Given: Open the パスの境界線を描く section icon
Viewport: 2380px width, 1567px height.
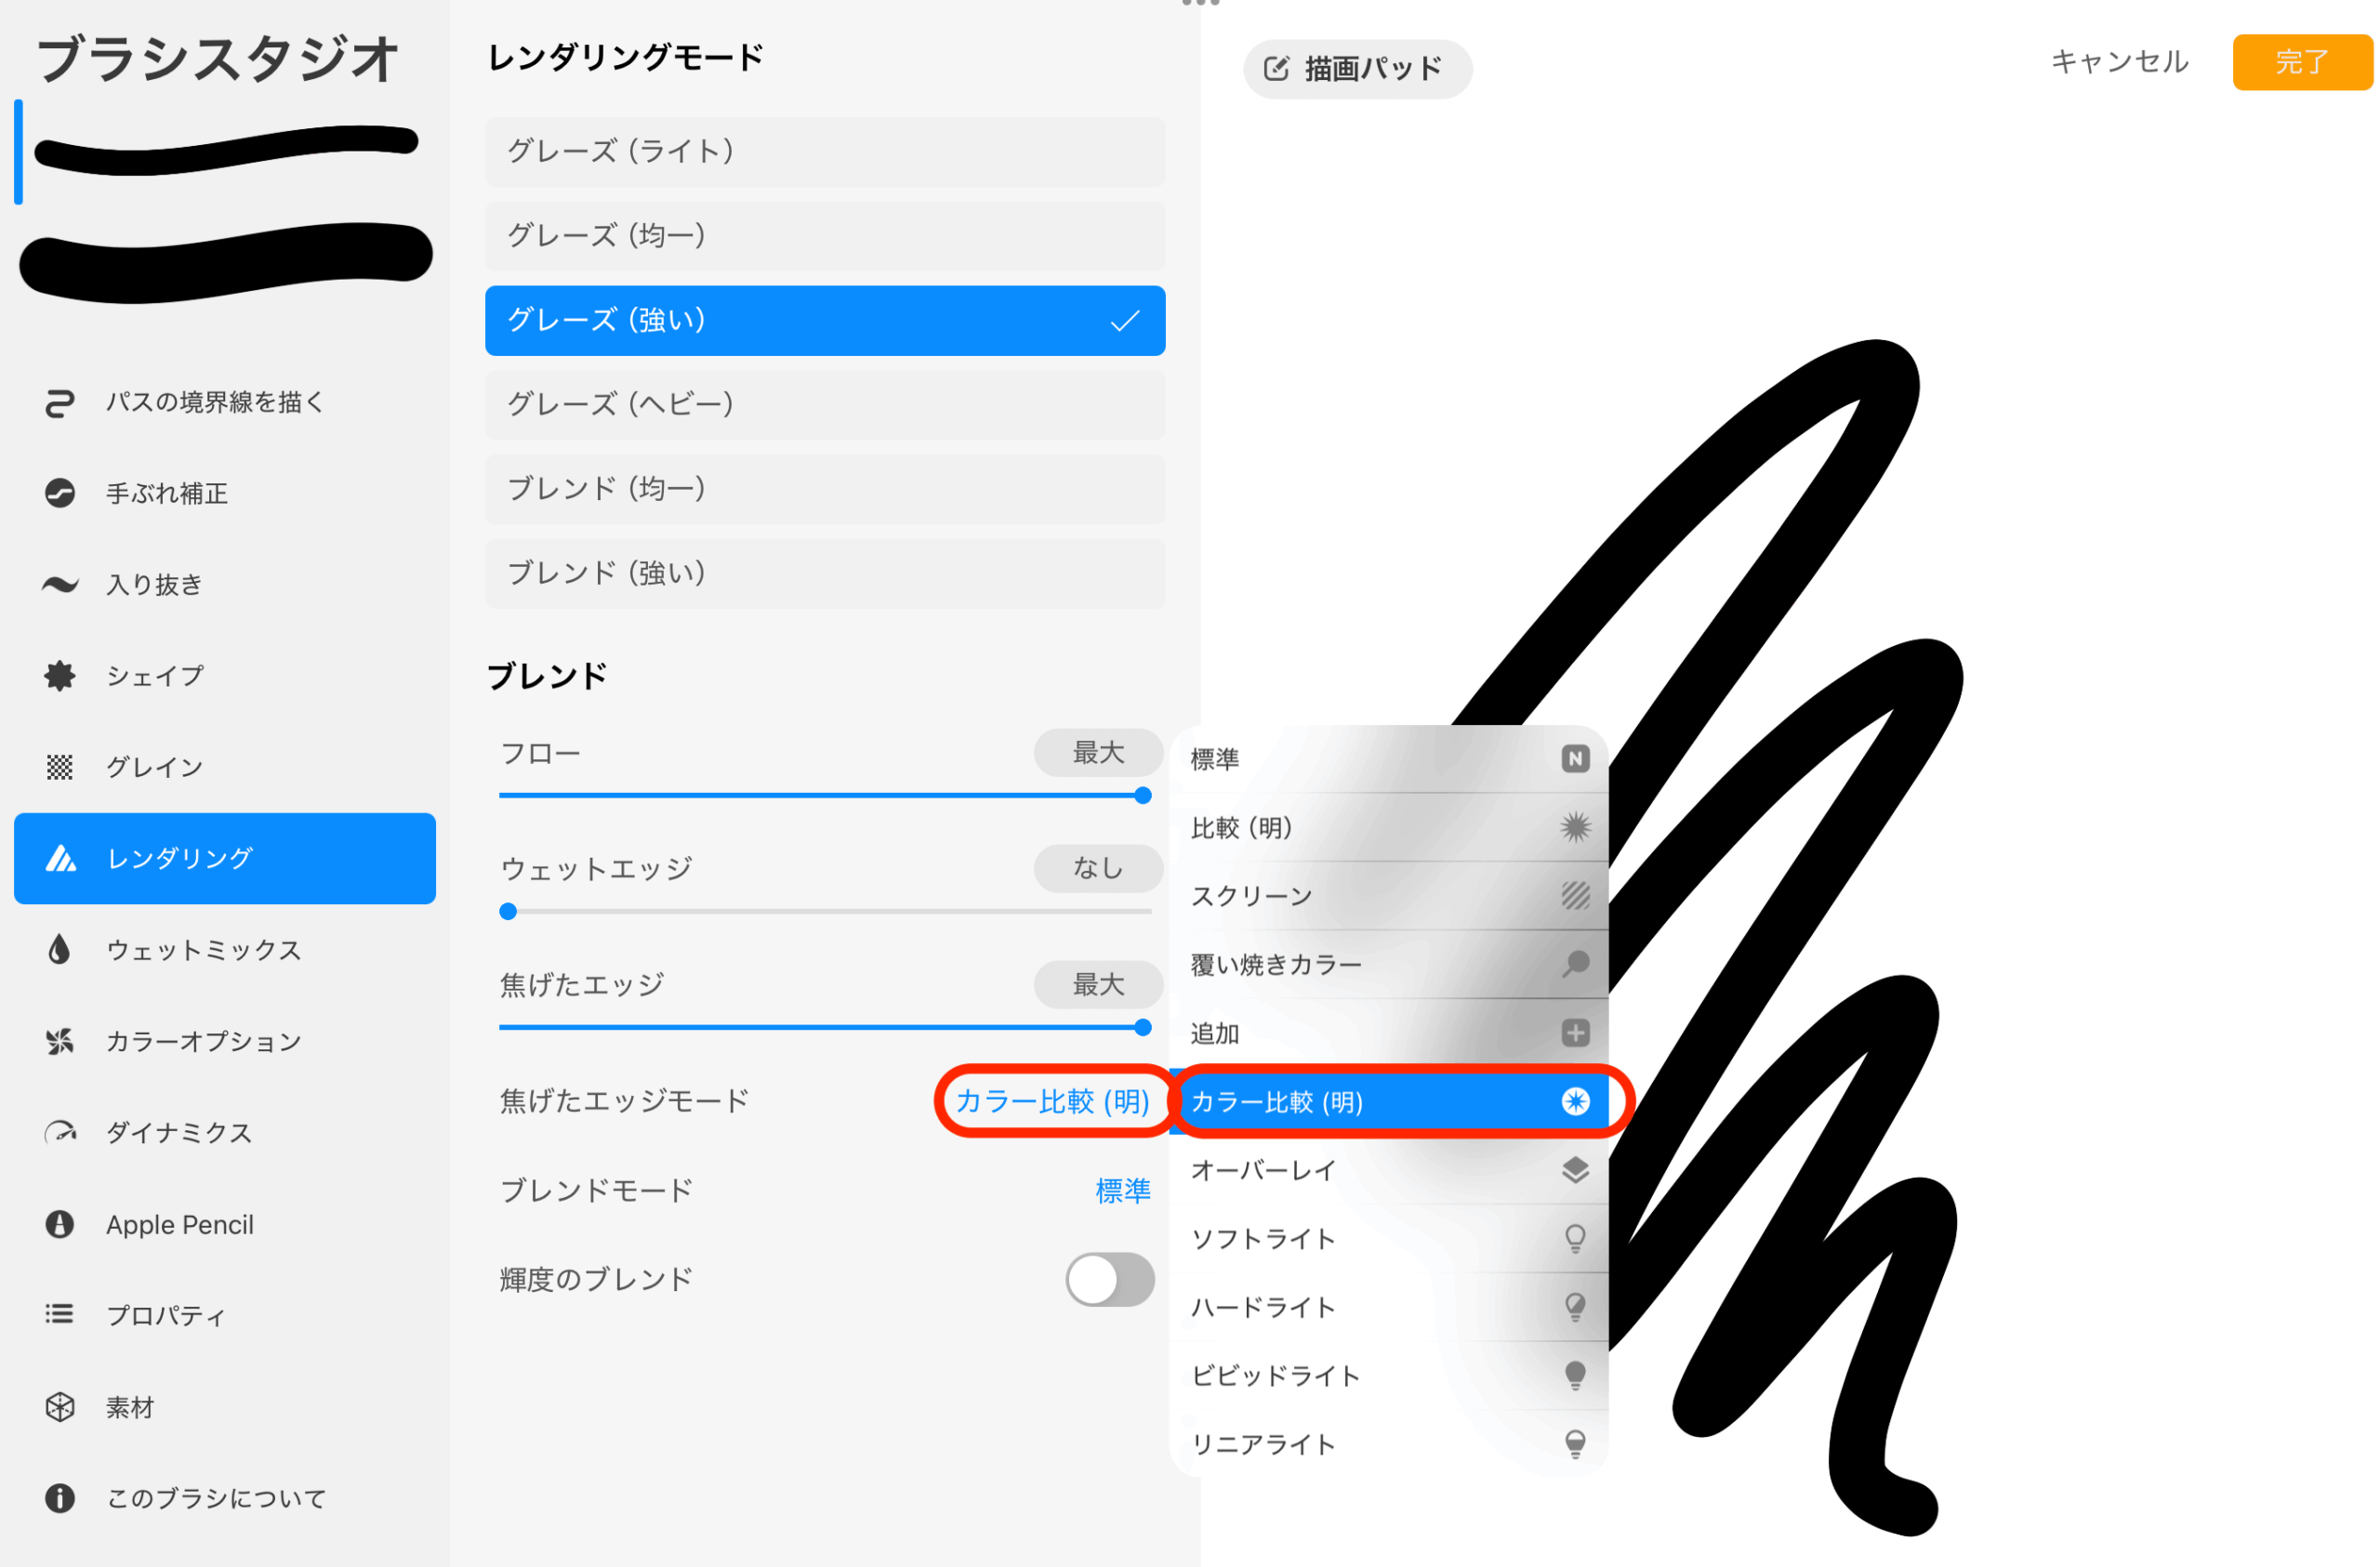Looking at the screenshot, I should [60, 403].
